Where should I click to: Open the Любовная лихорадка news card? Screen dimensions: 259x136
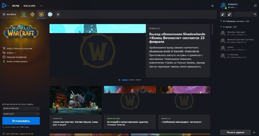click(x=184, y=107)
